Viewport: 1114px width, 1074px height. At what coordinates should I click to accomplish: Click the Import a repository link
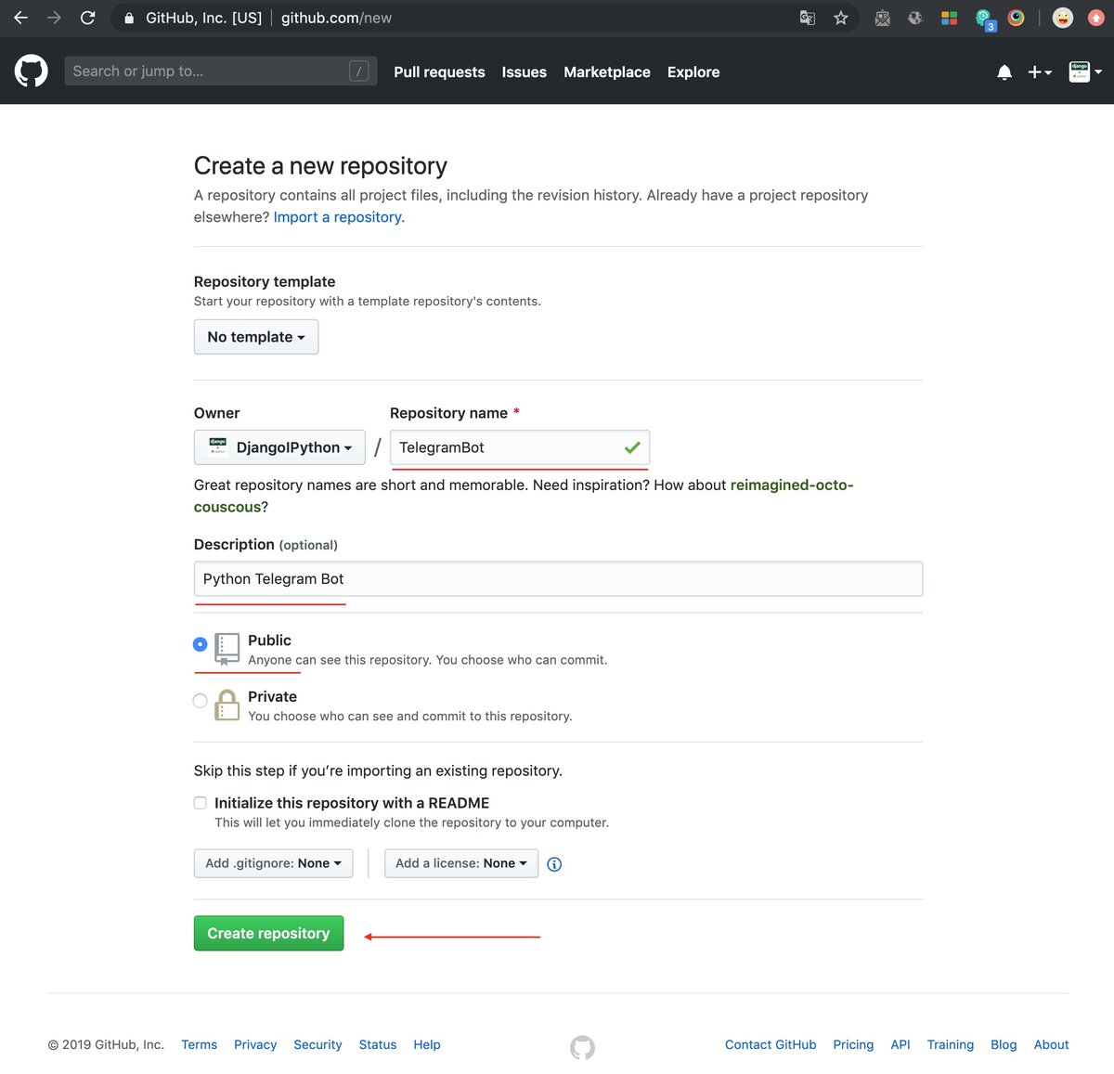click(339, 217)
